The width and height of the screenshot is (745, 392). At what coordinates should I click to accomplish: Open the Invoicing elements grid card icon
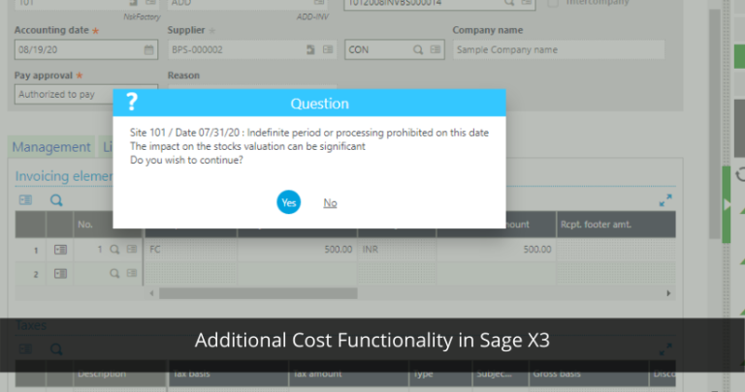tap(25, 200)
